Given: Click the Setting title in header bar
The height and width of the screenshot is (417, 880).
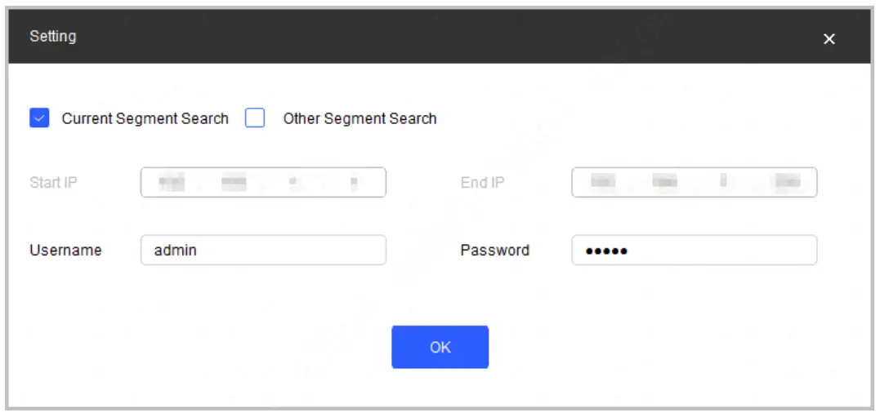Looking at the screenshot, I should pos(53,37).
